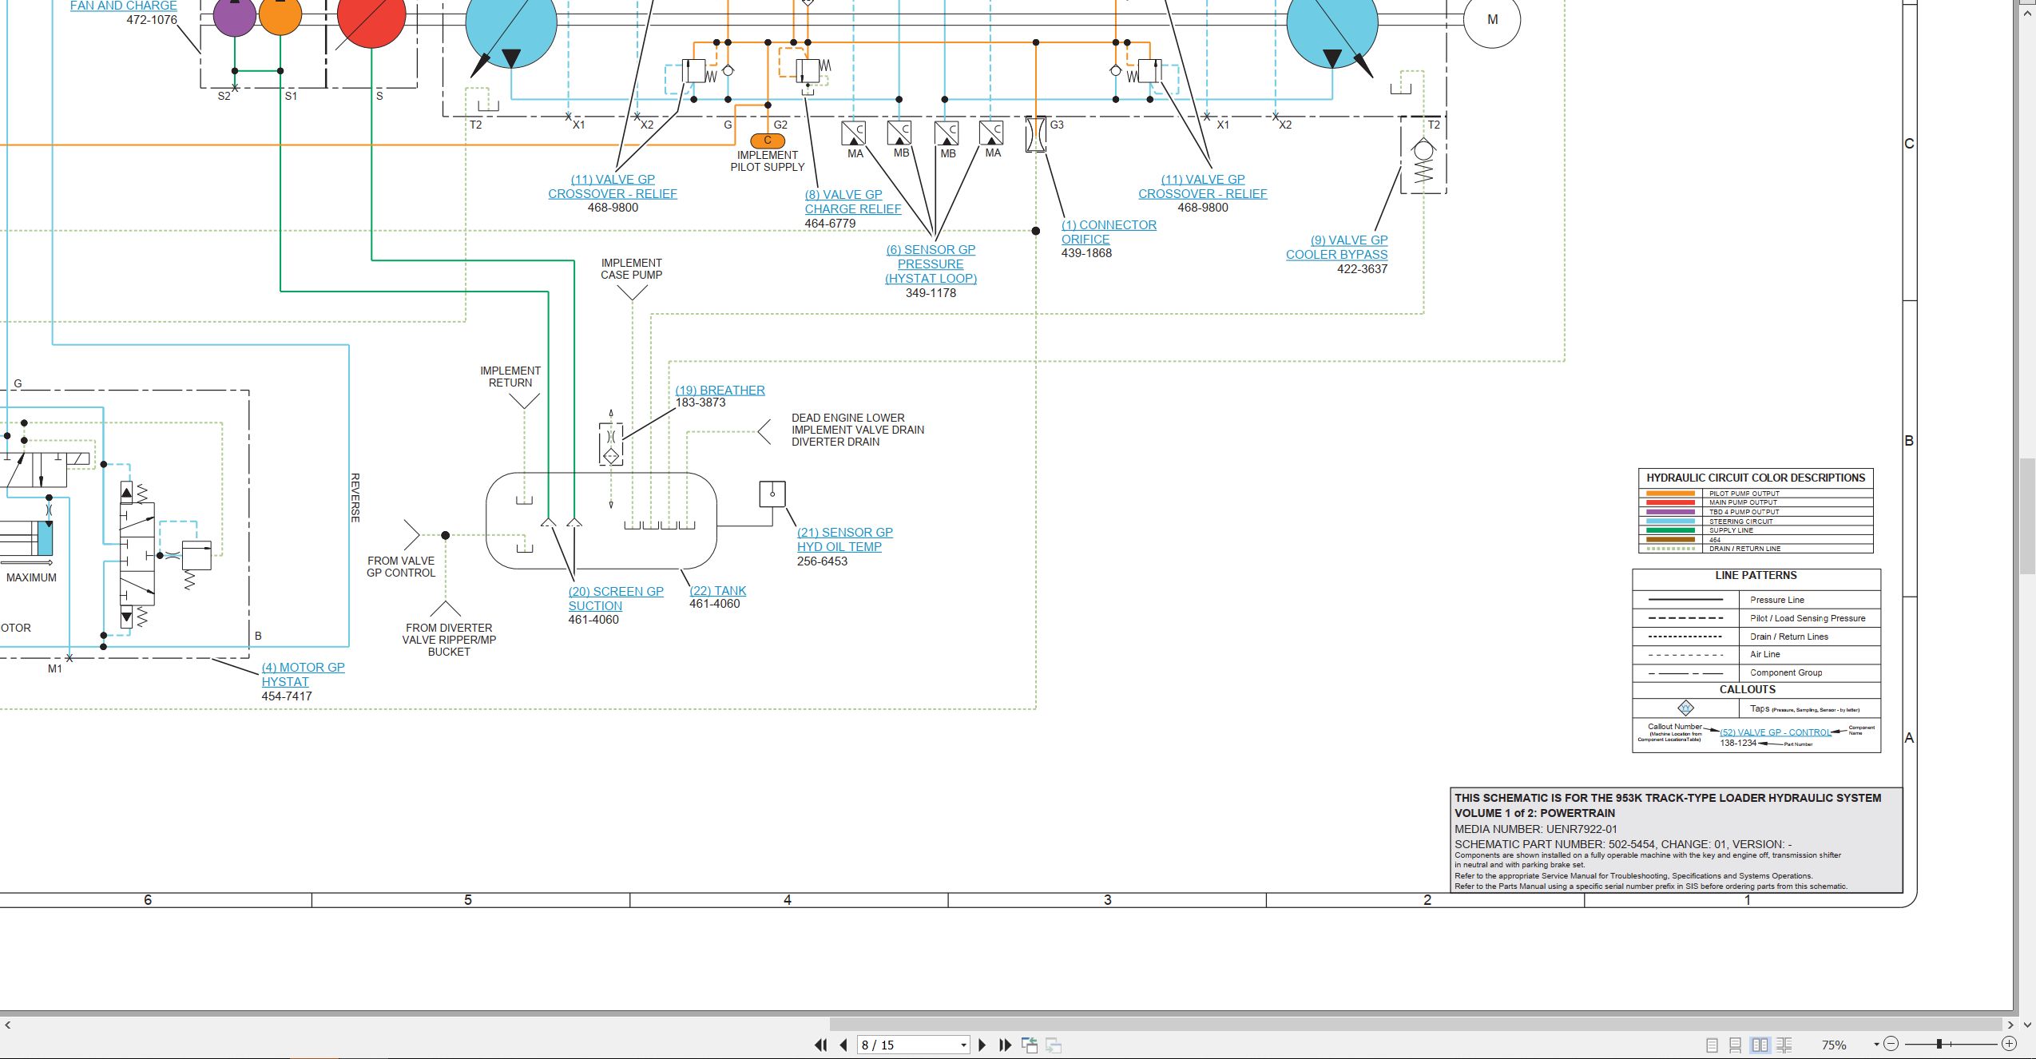Click the IMPLEMENT CASE PUMP label
The width and height of the screenshot is (2036, 1059).
(631, 268)
